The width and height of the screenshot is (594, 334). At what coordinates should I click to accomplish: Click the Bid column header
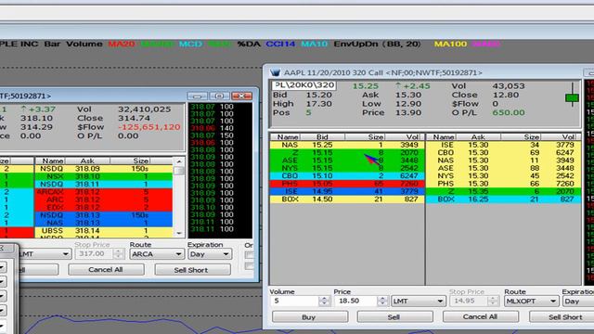pyautogui.click(x=322, y=136)
